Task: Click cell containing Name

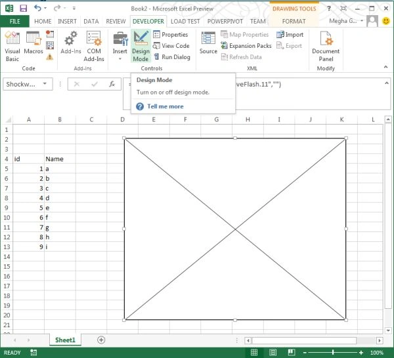Action: click(x=60, y=159)
